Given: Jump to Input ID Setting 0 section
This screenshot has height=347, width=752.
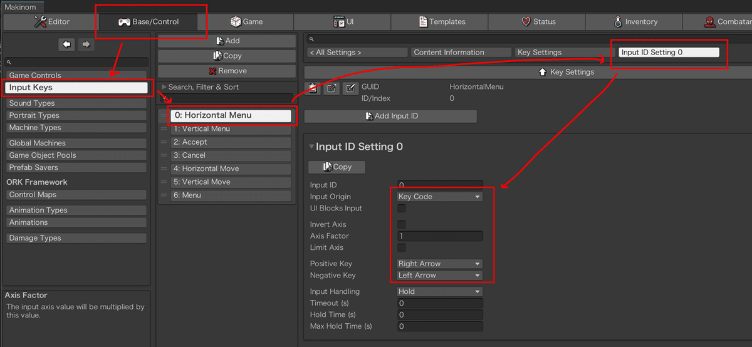Looking at the screenshot, I should [669, 53].
